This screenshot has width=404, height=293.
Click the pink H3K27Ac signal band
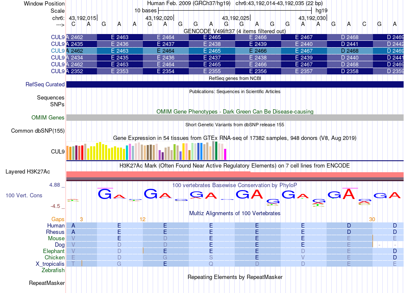tap(235, 175)
